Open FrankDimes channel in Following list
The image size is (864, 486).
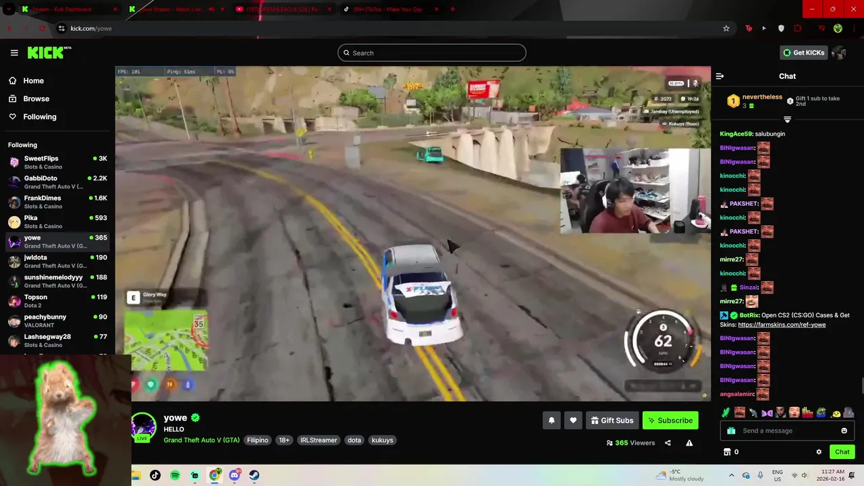(57, 202)
